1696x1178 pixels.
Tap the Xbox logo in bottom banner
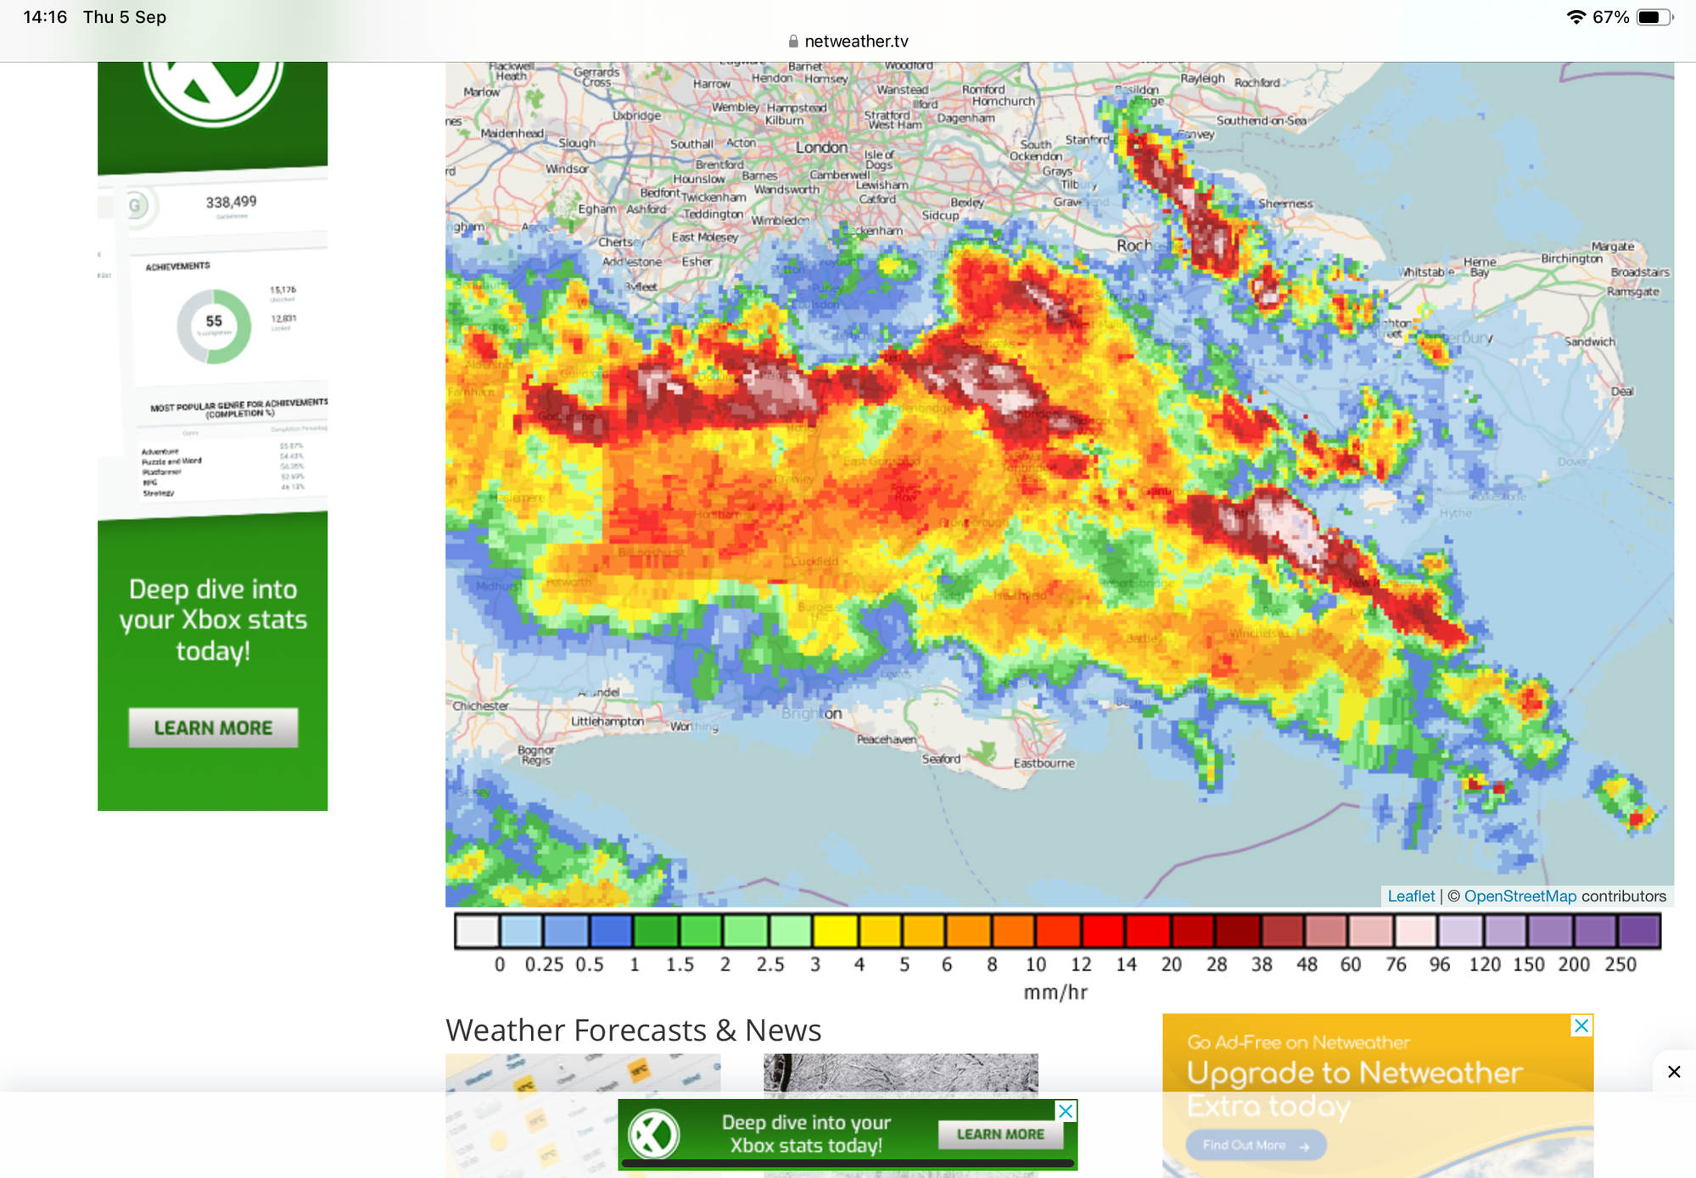click(653, 1133)
